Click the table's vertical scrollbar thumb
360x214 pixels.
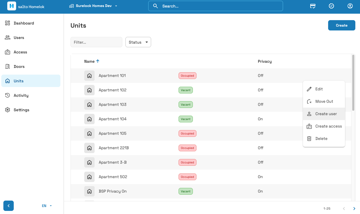(353, 83)
